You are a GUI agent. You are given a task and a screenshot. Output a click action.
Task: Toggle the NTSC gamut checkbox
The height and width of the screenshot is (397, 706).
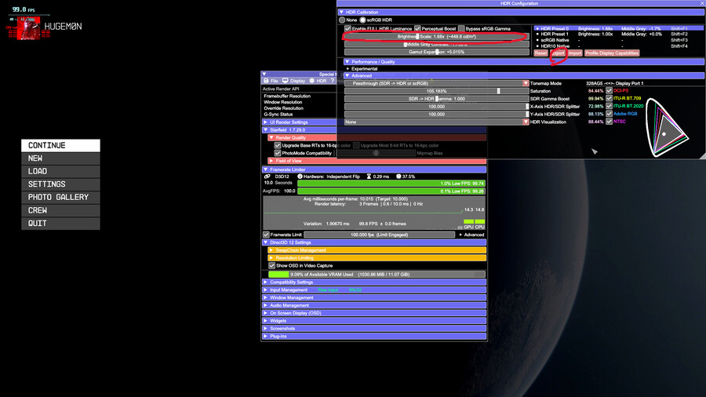pos(610,122)
